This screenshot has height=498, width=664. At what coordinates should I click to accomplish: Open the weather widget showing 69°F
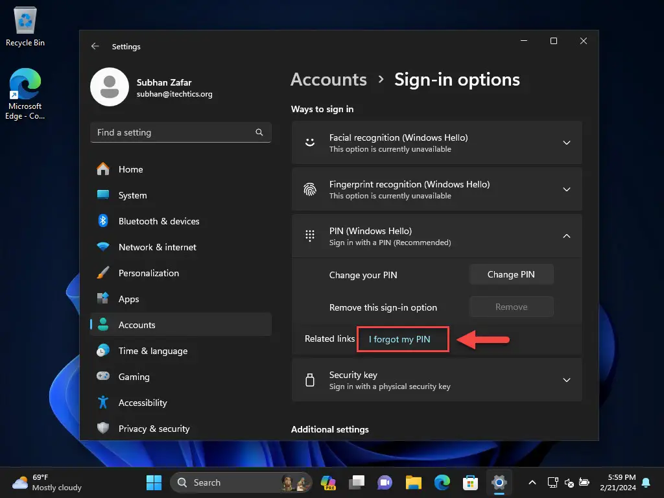click(47, 482)
